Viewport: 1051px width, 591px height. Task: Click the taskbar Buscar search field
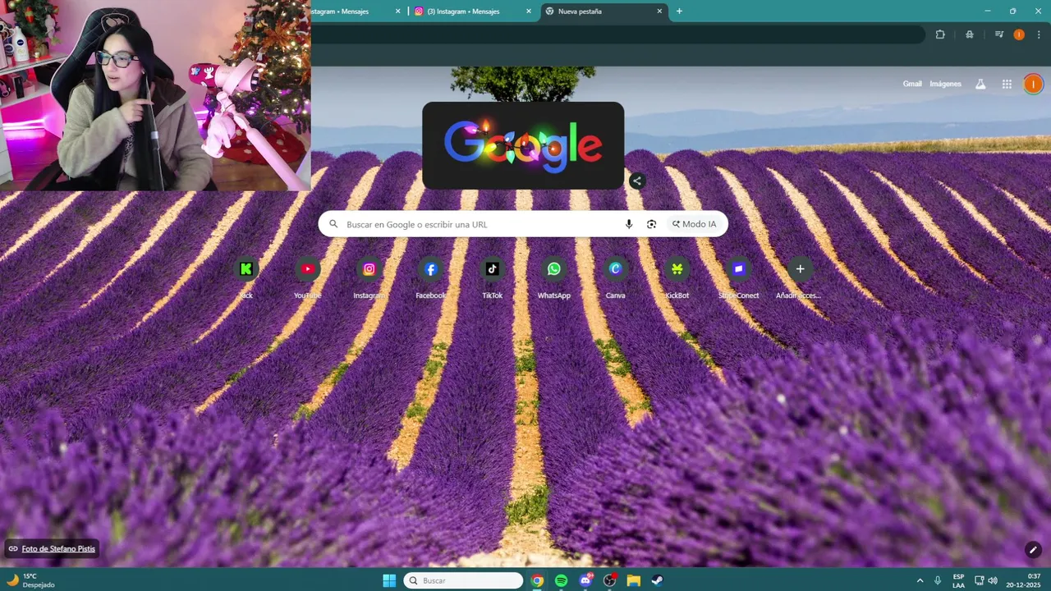point(463,580)
